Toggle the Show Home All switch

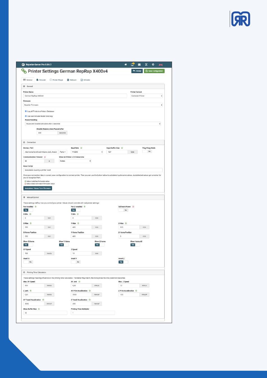[x=135, y=245]
